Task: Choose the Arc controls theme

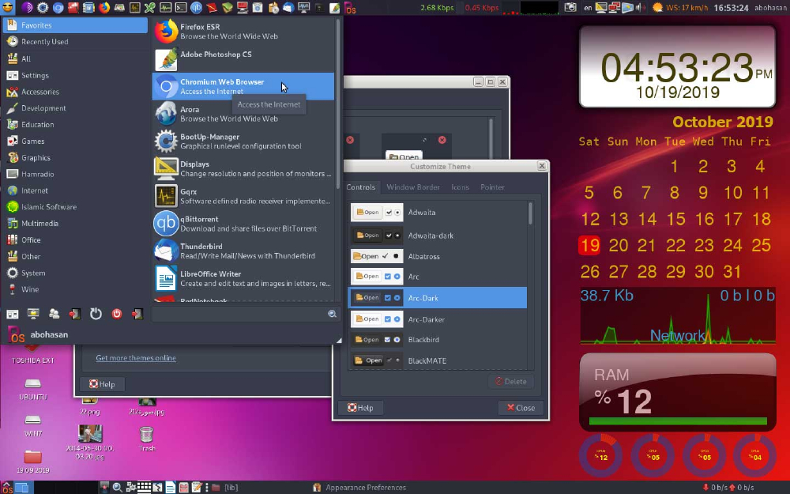Action: click(438, 277)
